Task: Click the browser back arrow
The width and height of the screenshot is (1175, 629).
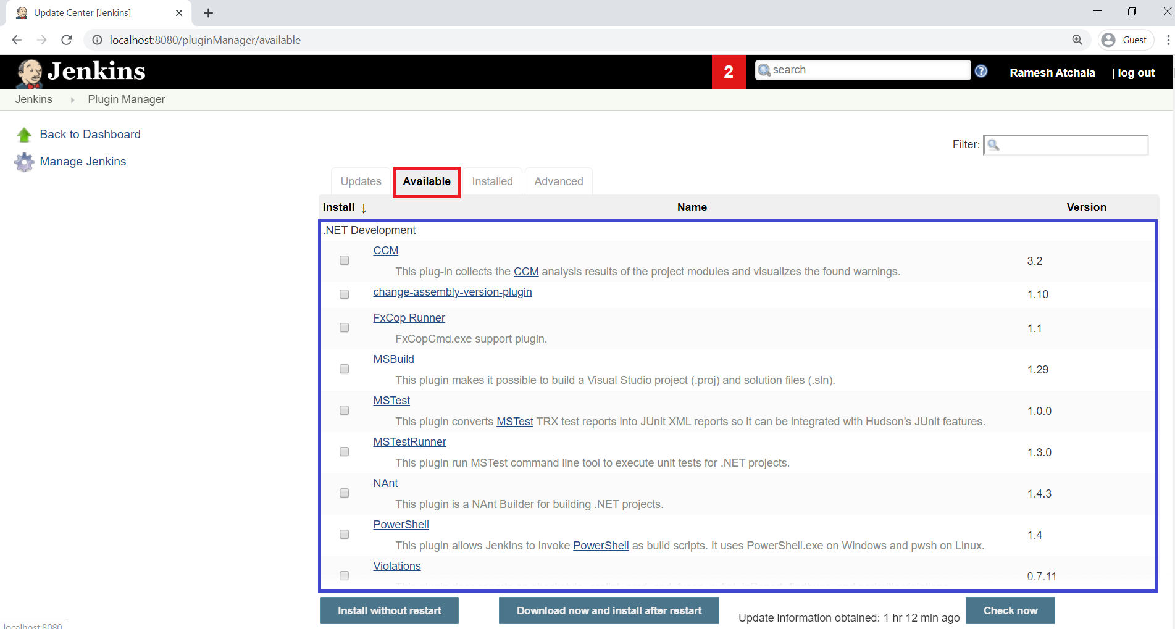Action: tap(17, 40)
